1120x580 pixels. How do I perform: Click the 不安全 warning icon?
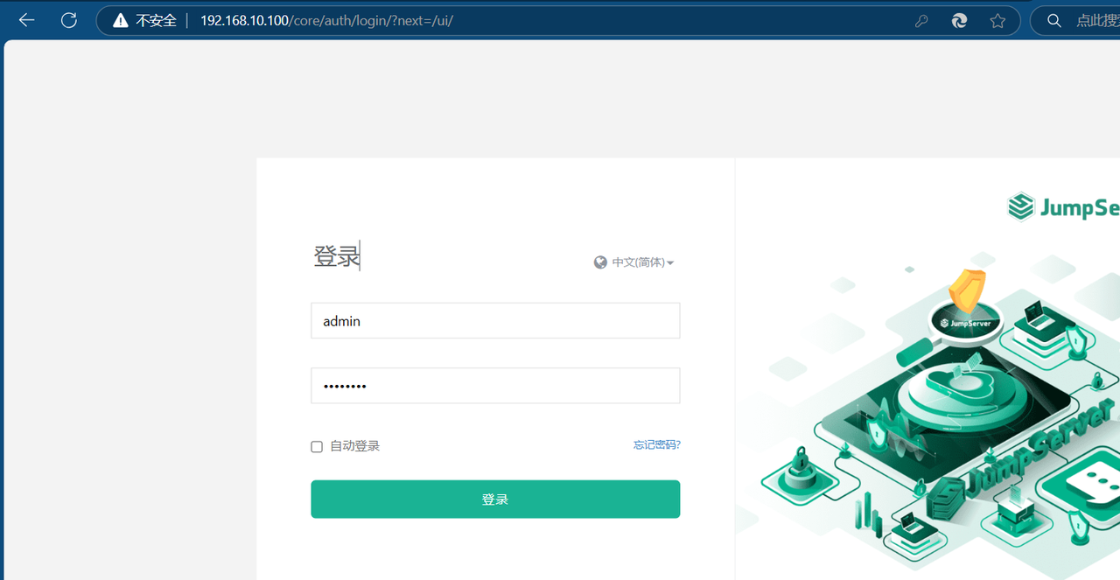(x=121, y=20)
